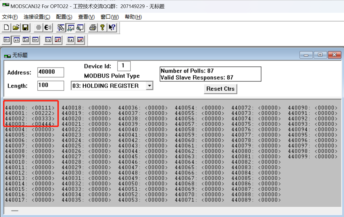Select hexadecimal 0x display format icon
Image resolution: width=344 pixels, height=217 pixels.
click(35, 40)
